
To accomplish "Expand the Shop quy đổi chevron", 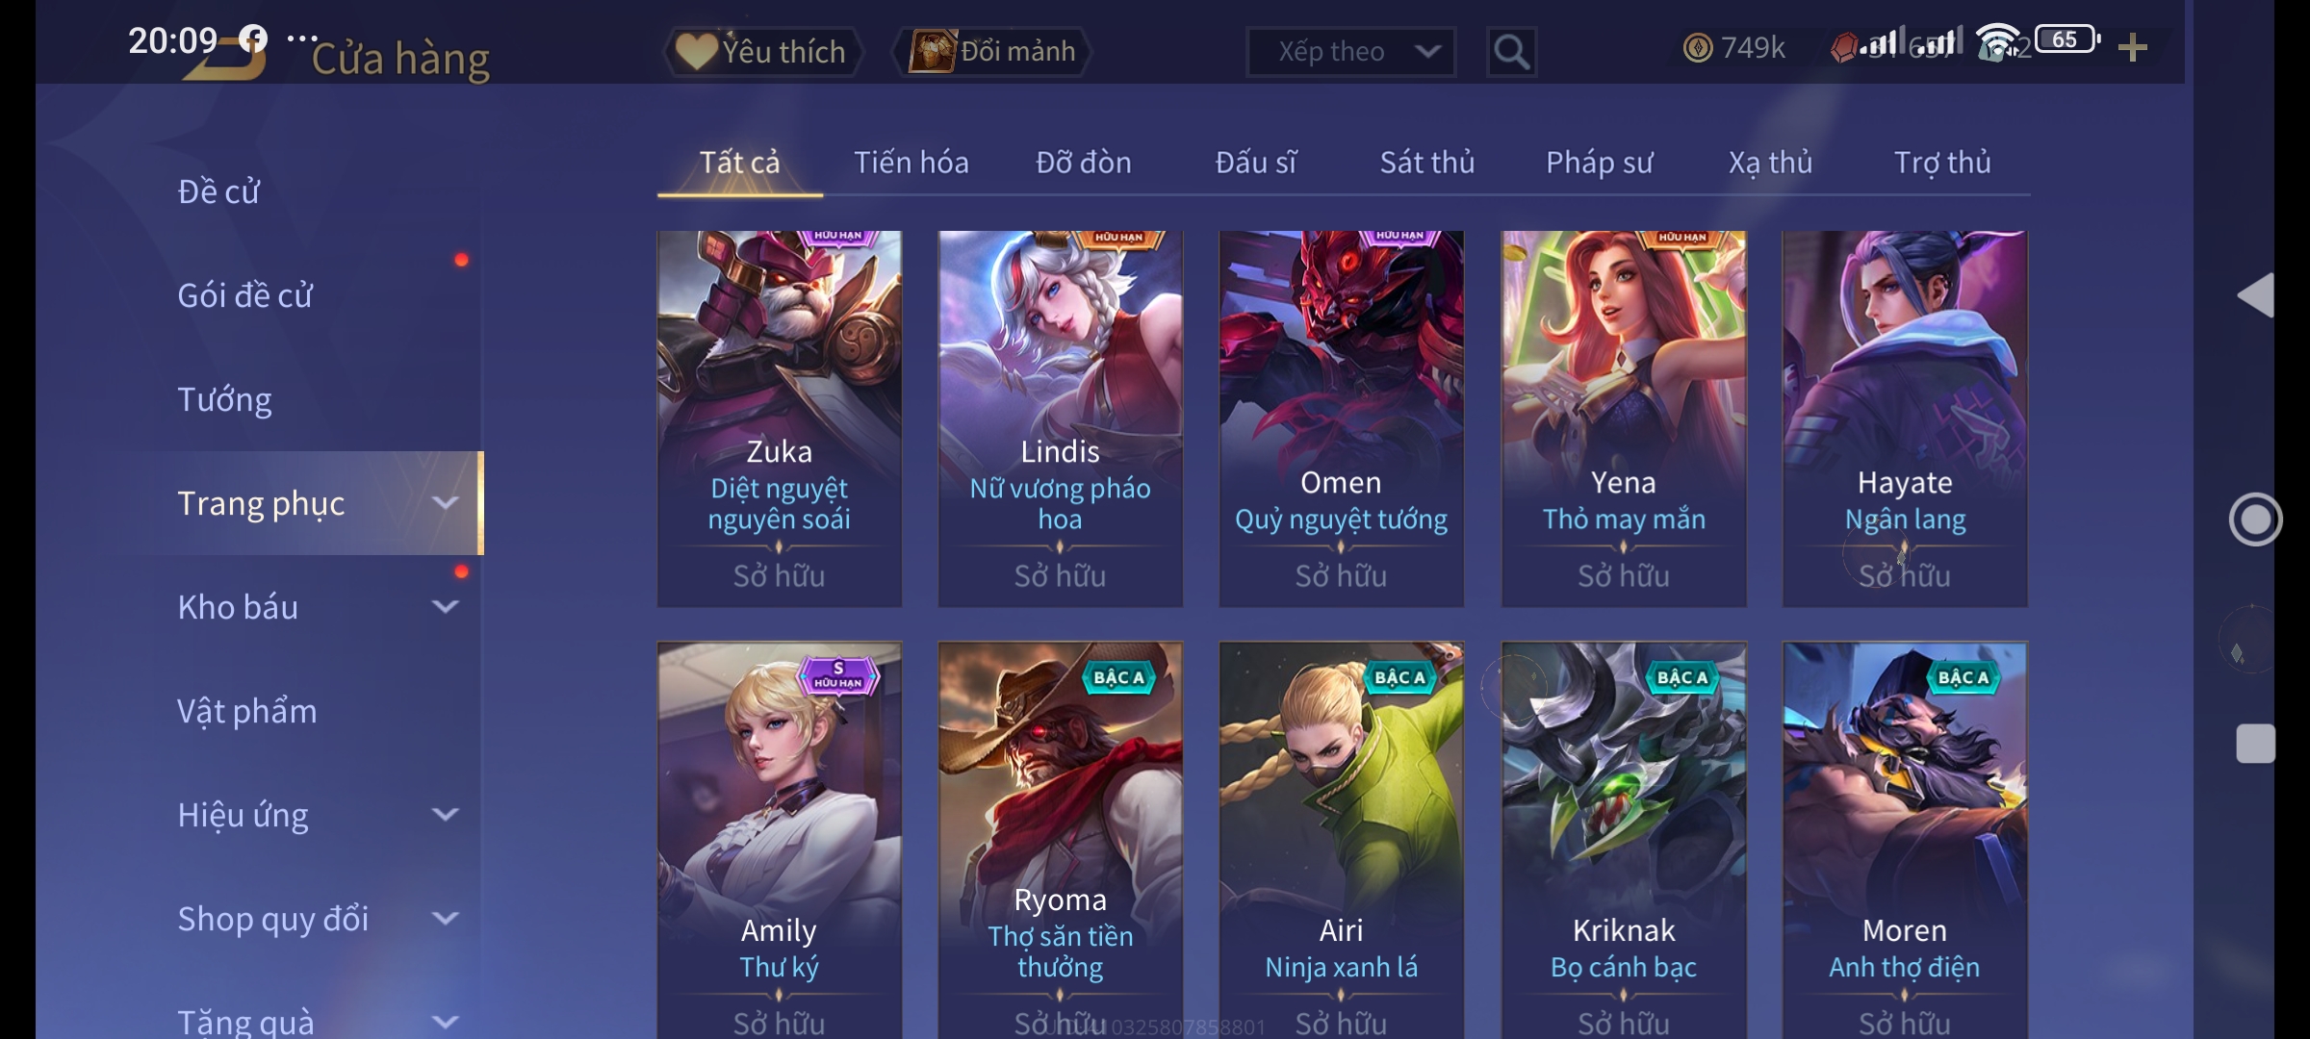I will point(445,919).
